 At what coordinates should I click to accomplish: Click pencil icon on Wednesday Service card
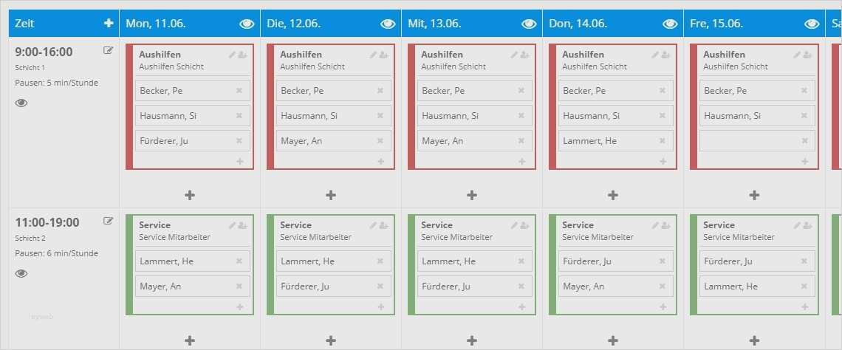coord(514,225)
